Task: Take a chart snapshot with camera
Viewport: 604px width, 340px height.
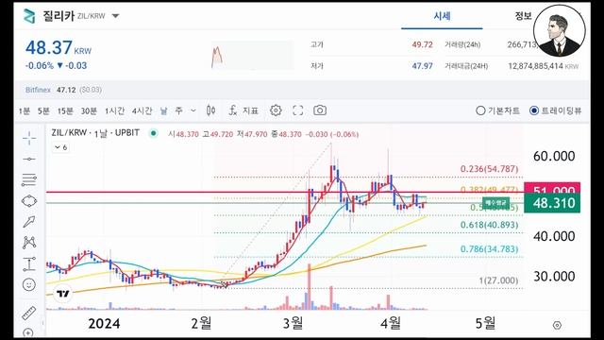Action: pyautogui.click(x=320, y=110)
